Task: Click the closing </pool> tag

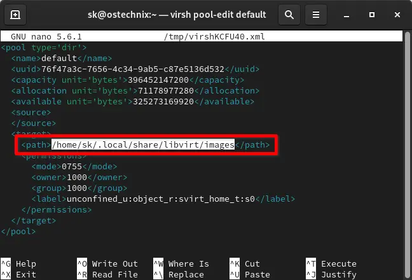Action: click(x=18, y=232)
